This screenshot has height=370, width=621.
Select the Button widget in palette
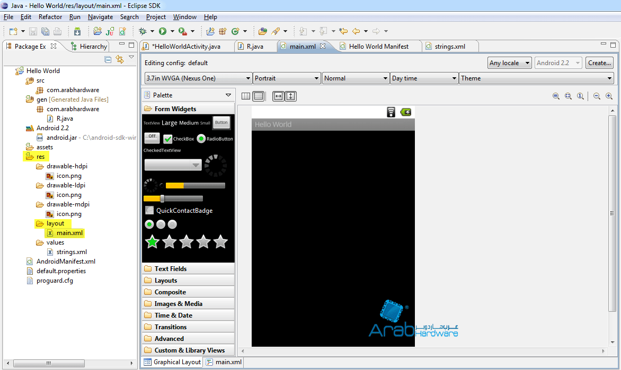click(221, 122)
